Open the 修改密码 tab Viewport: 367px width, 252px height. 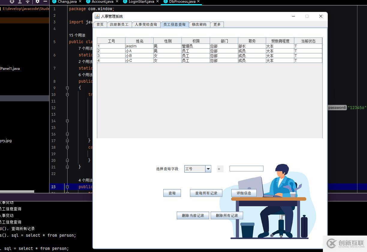pos(199,25)
